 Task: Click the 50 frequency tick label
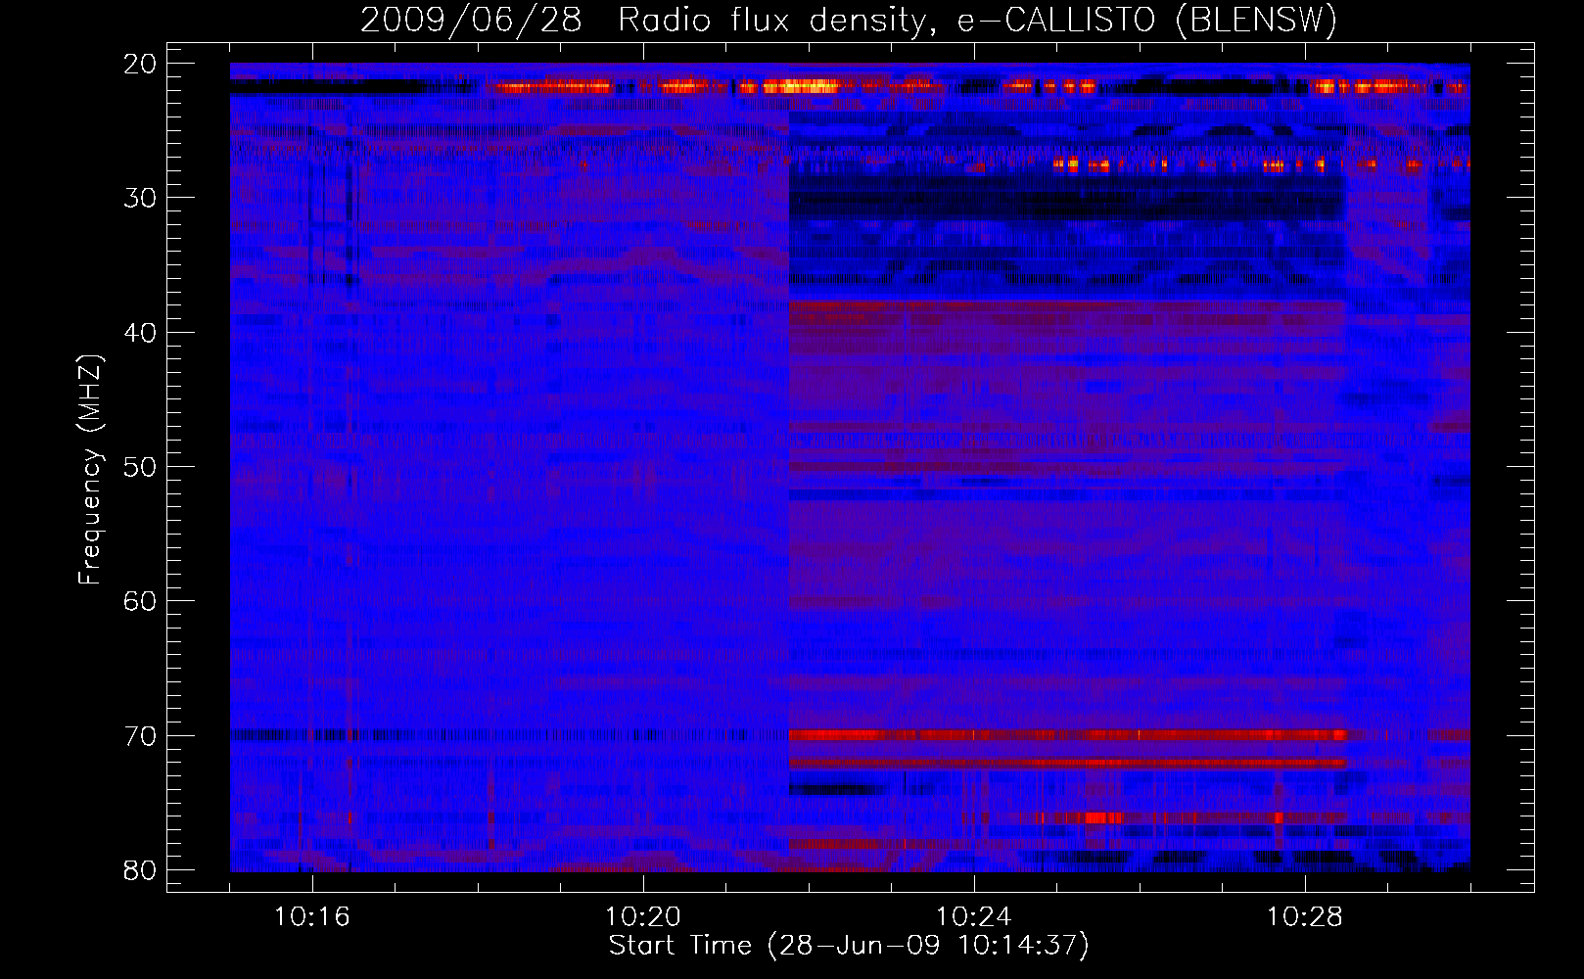pos(141,467)
